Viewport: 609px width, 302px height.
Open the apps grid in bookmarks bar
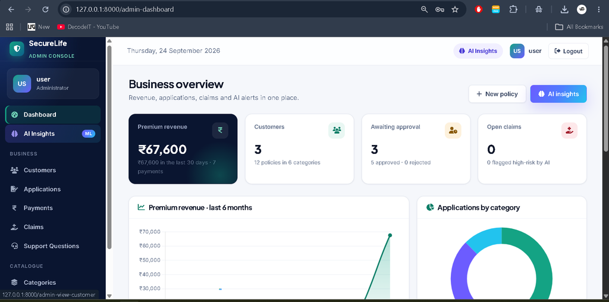[x=10, y=27]
